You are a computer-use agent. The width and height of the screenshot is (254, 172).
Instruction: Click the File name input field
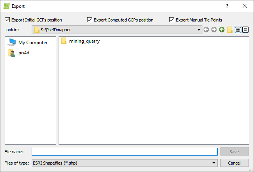124,152
